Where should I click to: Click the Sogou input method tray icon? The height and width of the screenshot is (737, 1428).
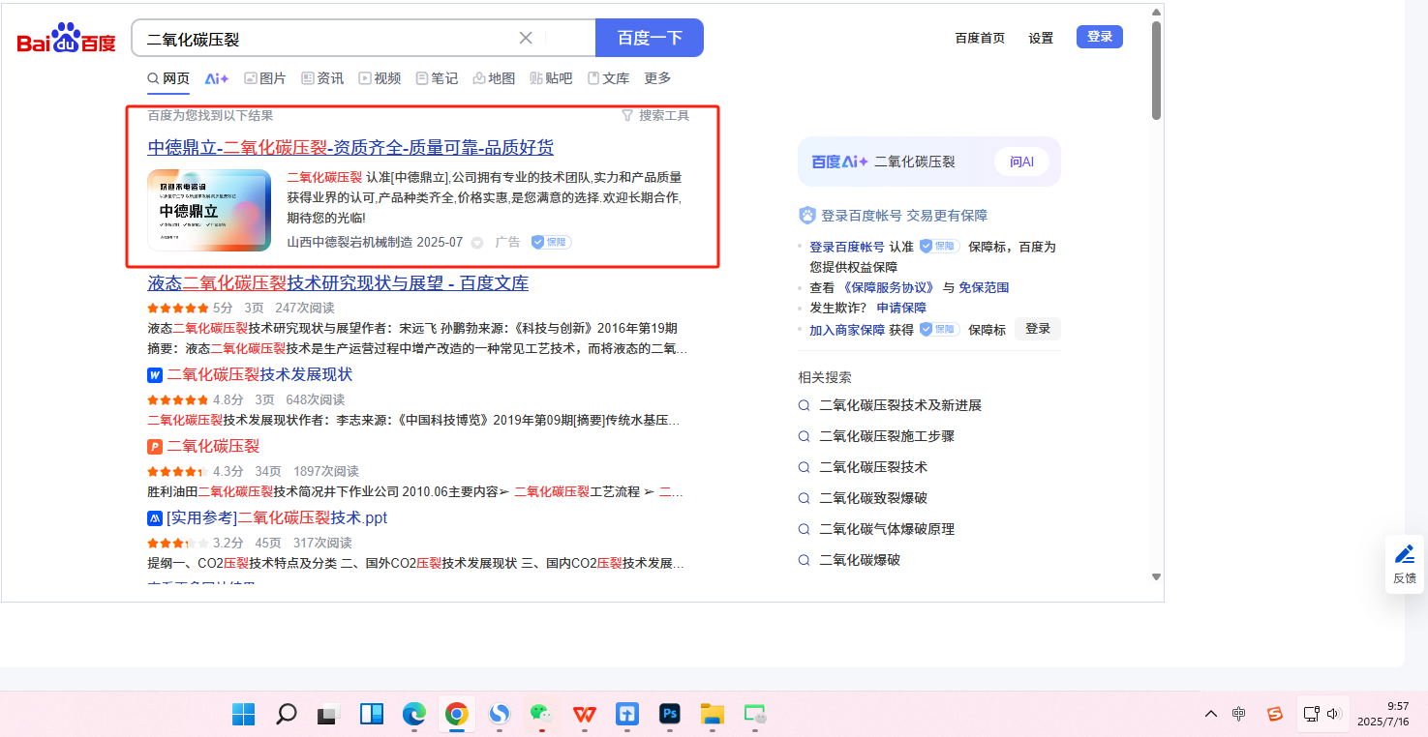click(x=1275, y=714)
